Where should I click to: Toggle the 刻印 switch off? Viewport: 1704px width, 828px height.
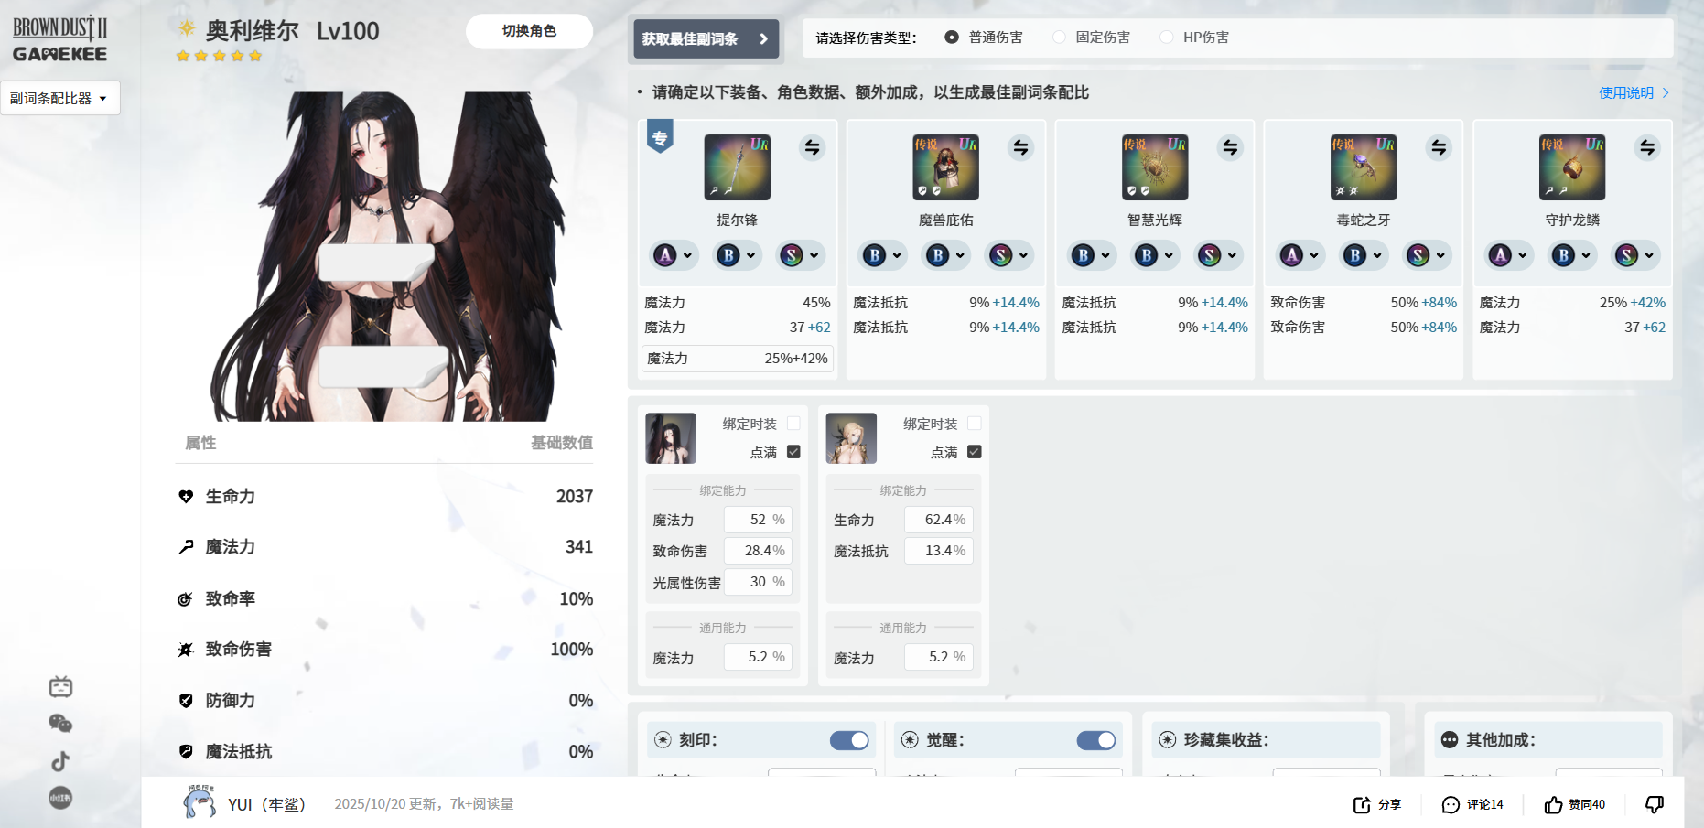coord(848,740)
